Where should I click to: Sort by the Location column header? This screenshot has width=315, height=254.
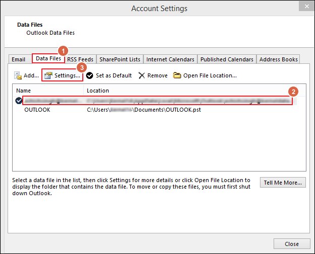click(x=98, y=91)
